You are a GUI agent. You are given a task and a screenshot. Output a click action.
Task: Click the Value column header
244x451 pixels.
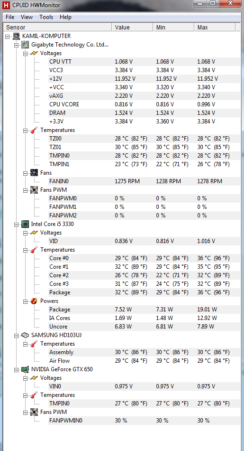click(132, 28)
